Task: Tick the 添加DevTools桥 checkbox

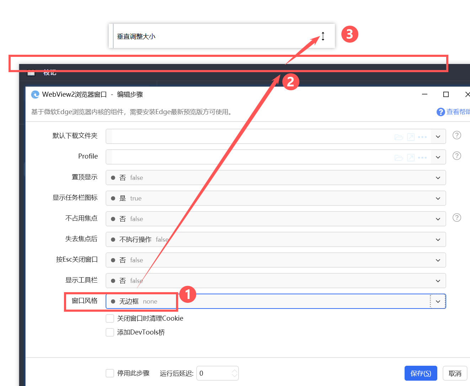Action: (110, 332)
